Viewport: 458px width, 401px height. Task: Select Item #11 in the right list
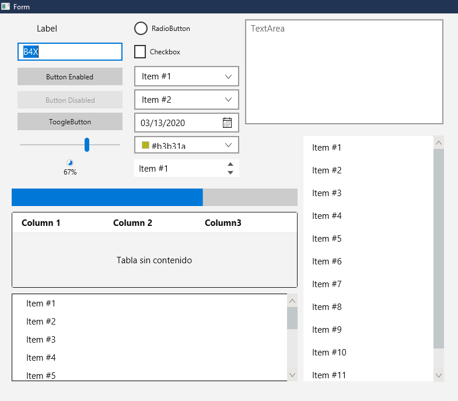pyautogui.click(x=368, y=373)
